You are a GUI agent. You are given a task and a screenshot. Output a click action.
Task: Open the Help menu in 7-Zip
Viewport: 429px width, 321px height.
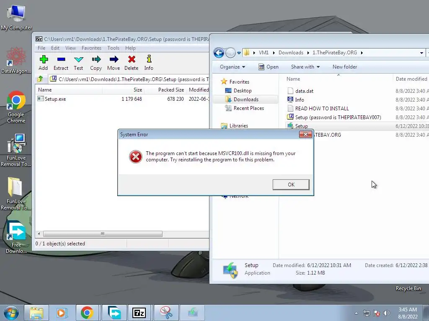pos(131,48)
